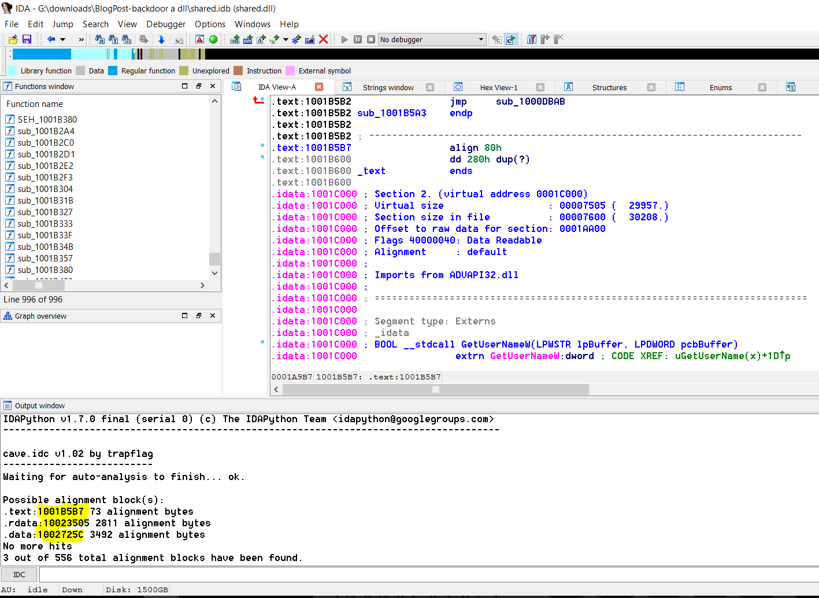
Task: Select SEH_1001B380 in function list
Action: coord(47,119)
